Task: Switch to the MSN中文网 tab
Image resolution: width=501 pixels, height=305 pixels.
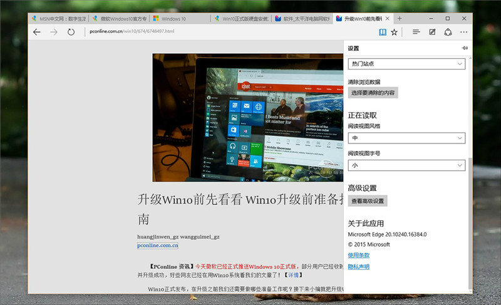Action: point(59,19)
